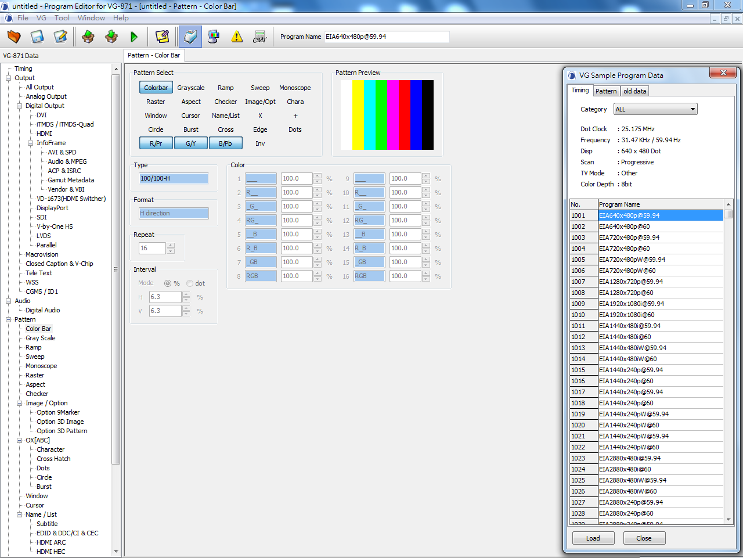Select program row EIA1920x1080i@59.94
This screenshot has height=558, width=743.
pyautogui.click(x=661, y=304)
